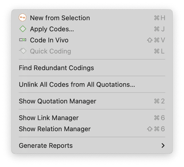The width and height of the screenshot is (184, 167).
Task: Click the Code In Vivo icon
Action: pos(23,40)
